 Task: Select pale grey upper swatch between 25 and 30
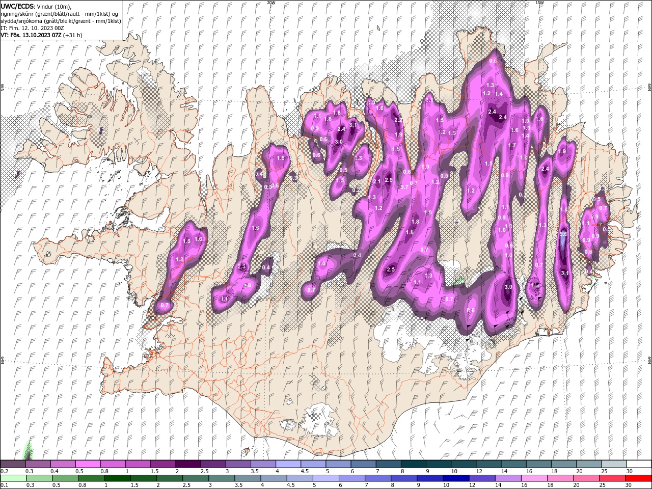pyautogui.click(x=613, y=464)
